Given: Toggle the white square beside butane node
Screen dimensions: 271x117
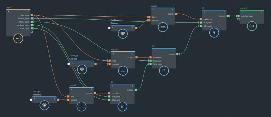Looking at the screenshot, I should (x=109, y=28).
